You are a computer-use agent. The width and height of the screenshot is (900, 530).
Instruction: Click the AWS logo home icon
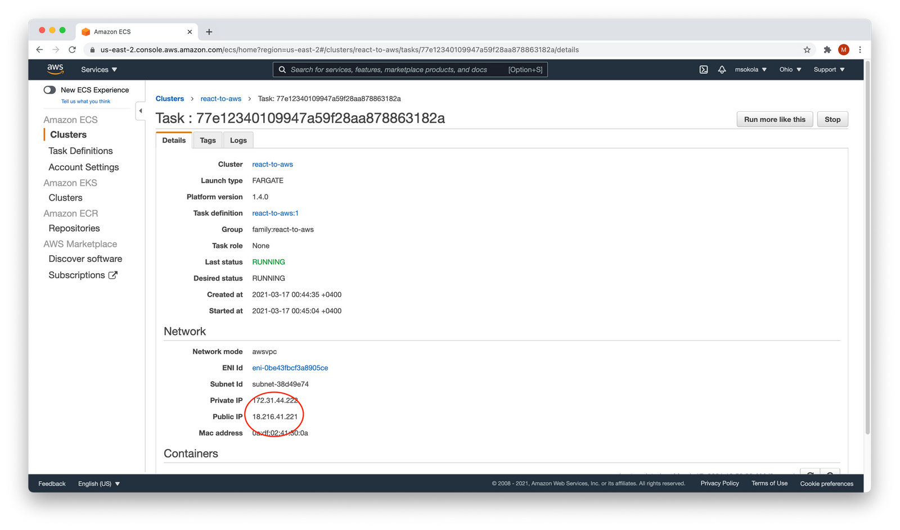55,69
